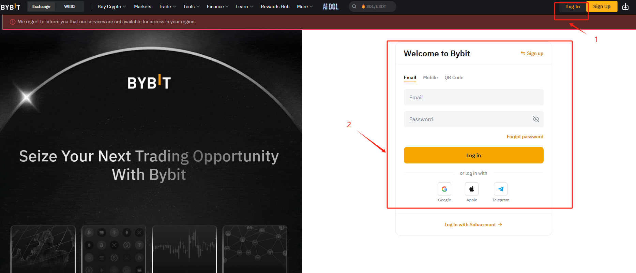Viewport: 636px width, 273px height.
Task: Click the info icon in region warning
Action: click(x=13, y=22)
